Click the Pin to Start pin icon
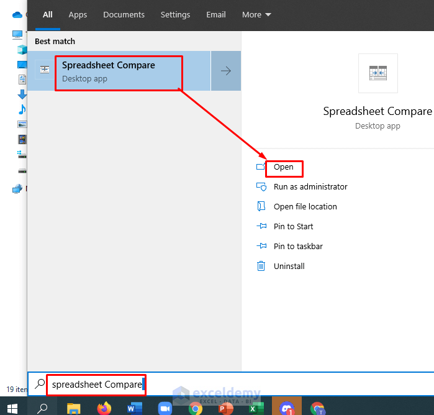This screenshot has width=434, height=415. [x=261, y=226]
